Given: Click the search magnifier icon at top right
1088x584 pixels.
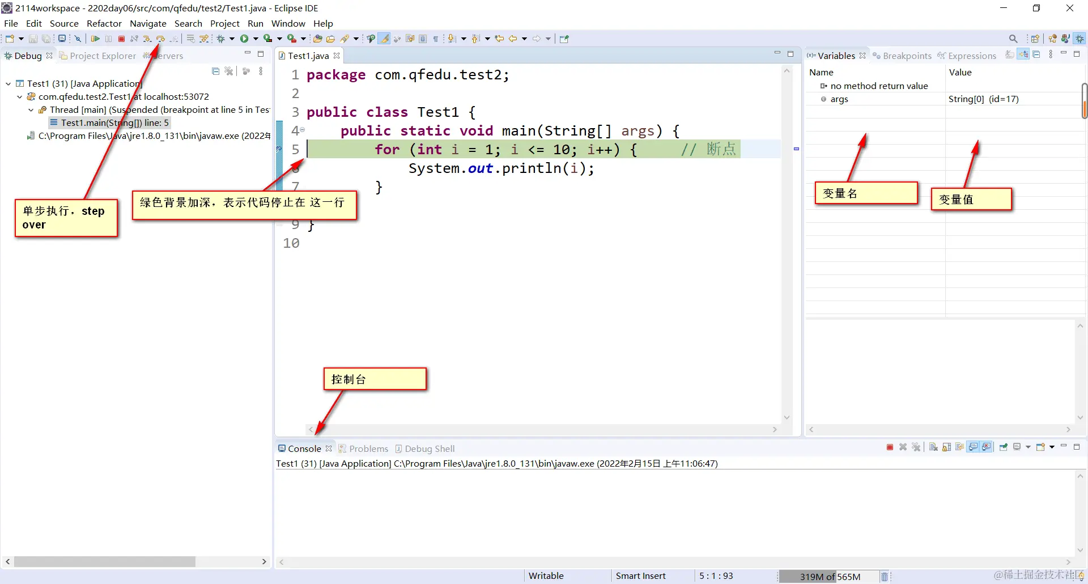Looking at the screenshot, I should [1013, 39].
